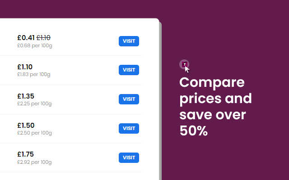
Task: Click the bold £1.10 price in second row
Action: 25,67
